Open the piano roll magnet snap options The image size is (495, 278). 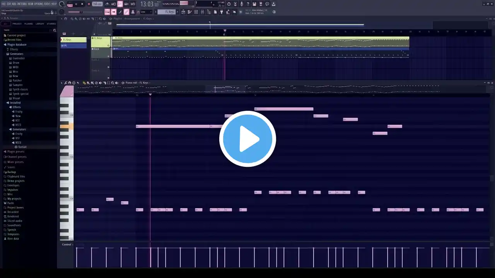[70, 83]
